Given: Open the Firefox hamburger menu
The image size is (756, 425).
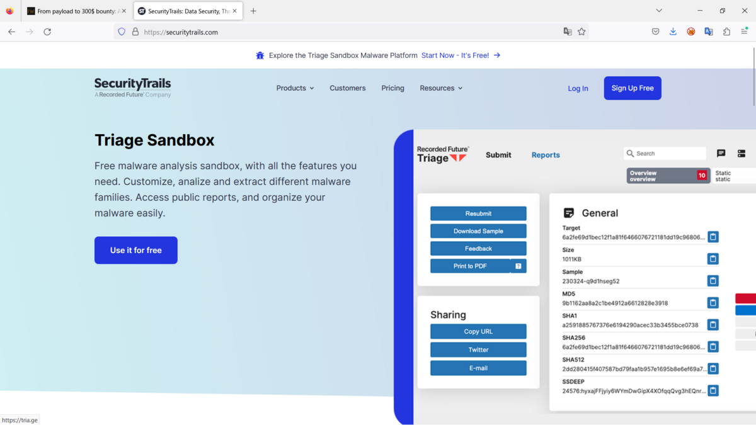Looking at the screenshot, I should (x=744, y=31).
